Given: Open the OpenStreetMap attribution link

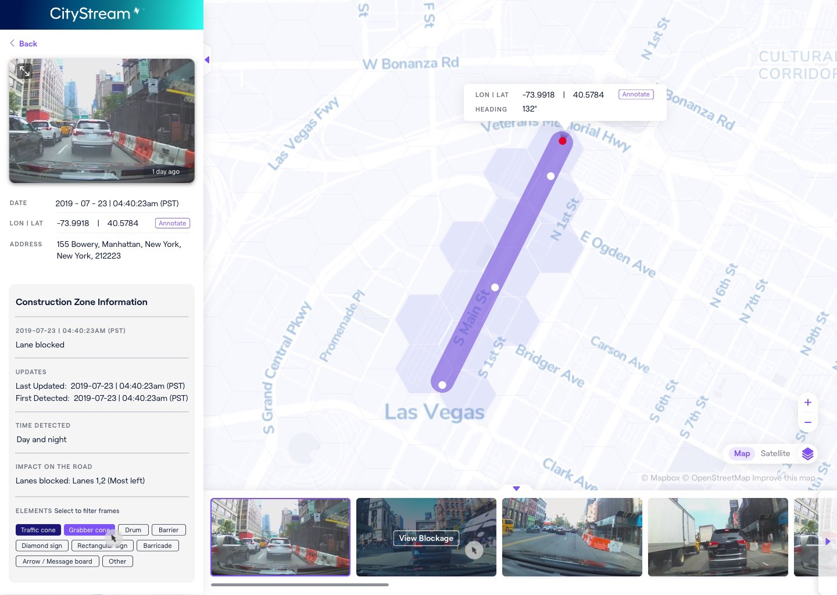Looking at the screenshot, I should (716, 478).
